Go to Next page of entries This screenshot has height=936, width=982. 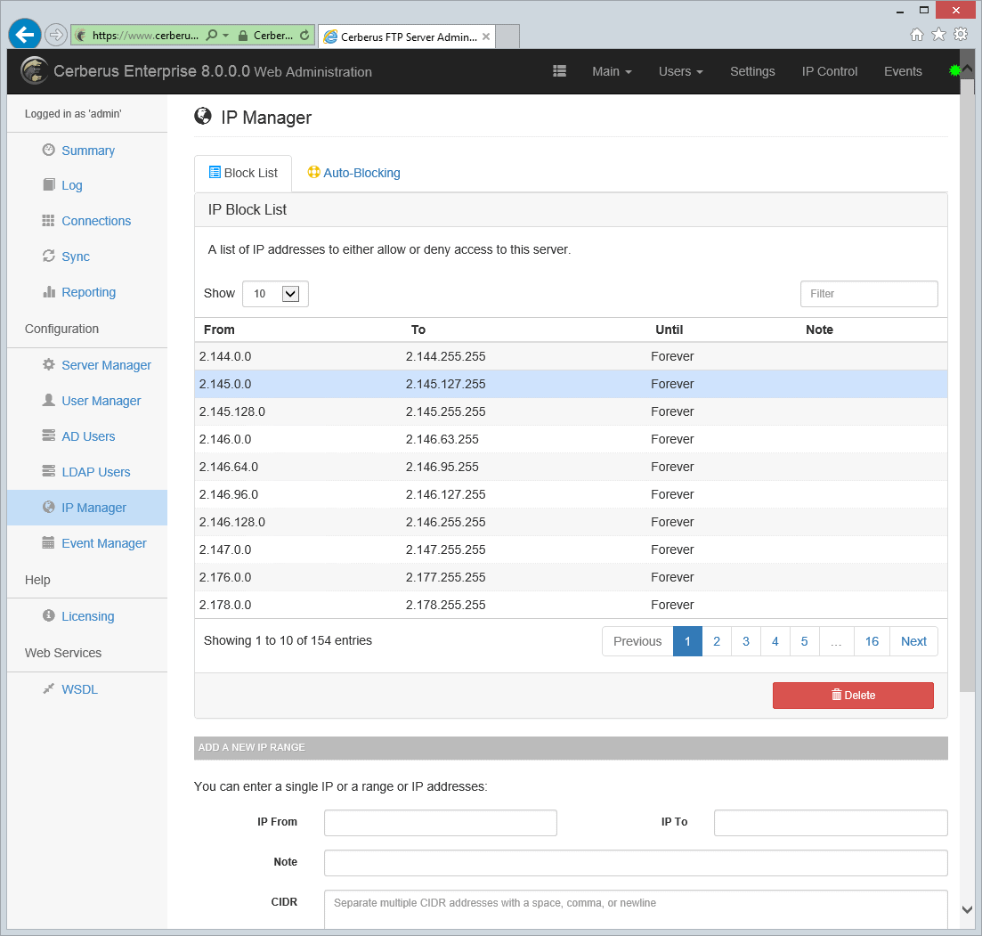click(913, 641)
